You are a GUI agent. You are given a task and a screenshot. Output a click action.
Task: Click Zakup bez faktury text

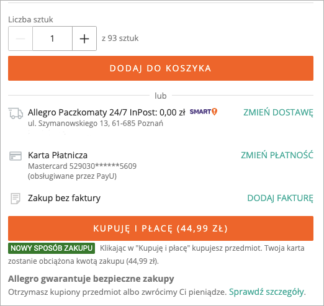click(x=64, y=198)
